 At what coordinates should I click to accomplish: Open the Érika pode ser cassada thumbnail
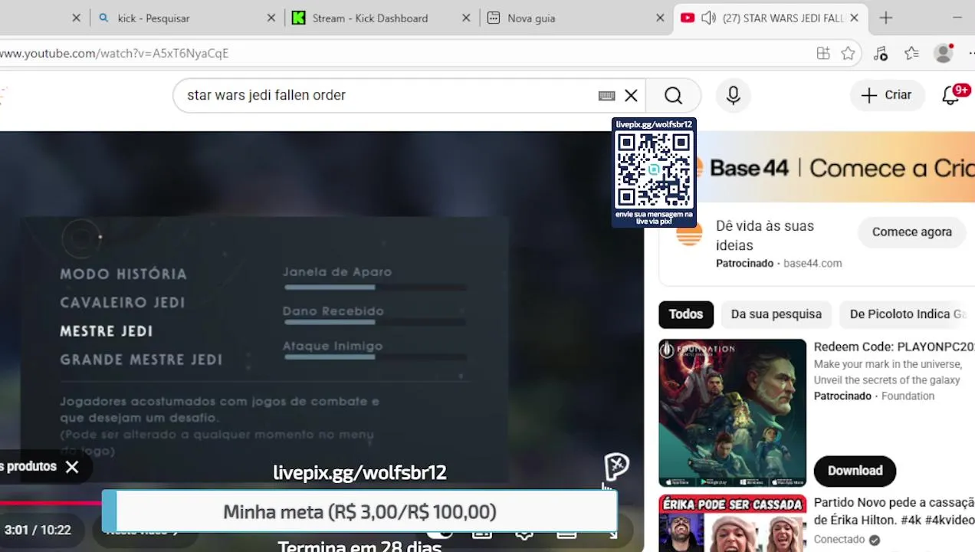coord(732,524)
